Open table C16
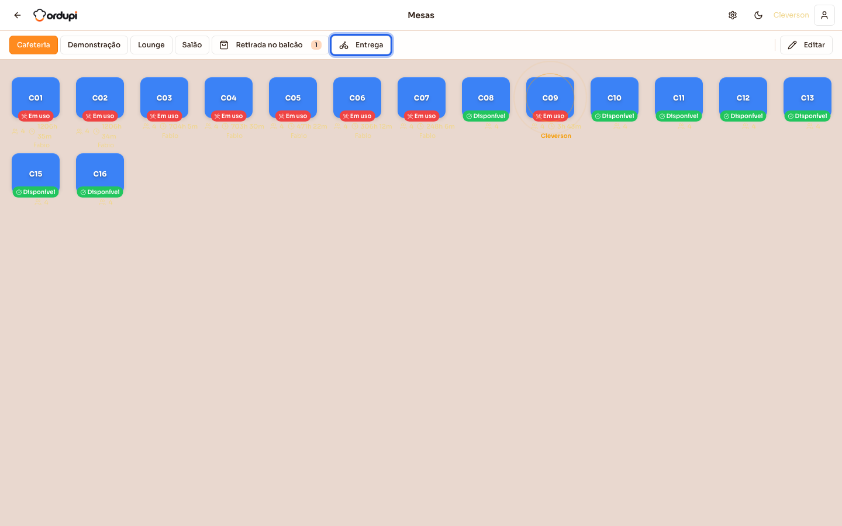This screenshot has height=526, width=842. [x=100, y=174]
